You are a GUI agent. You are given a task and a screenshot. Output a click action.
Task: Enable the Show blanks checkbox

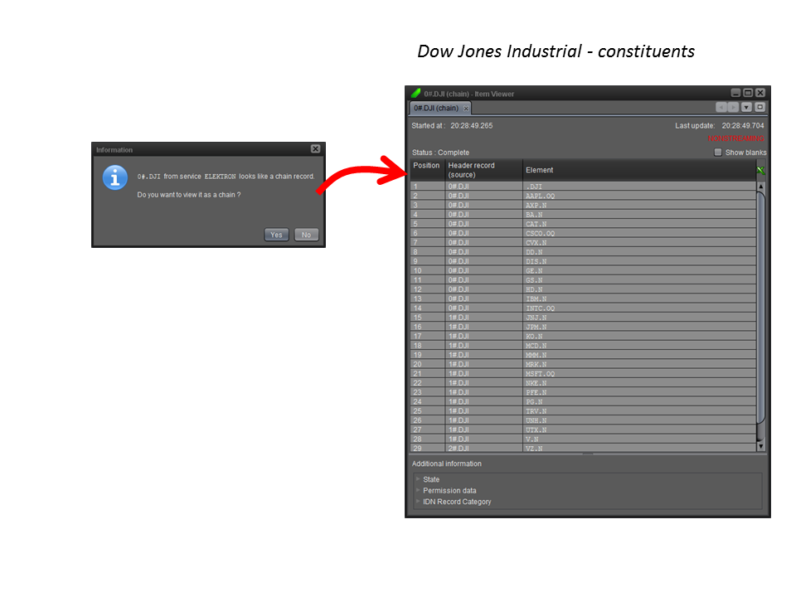(718, 153)
